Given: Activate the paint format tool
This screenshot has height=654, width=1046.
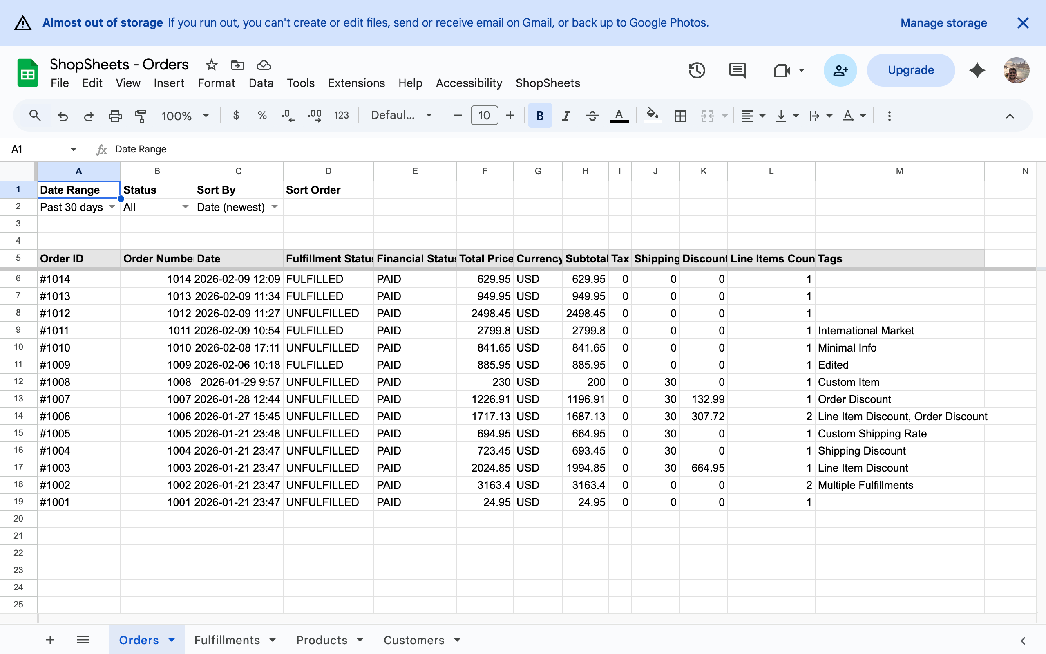Looking at the screenshot, I should 141,116.
